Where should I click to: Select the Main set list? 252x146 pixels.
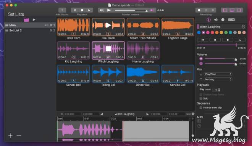(x=30, y=25)
